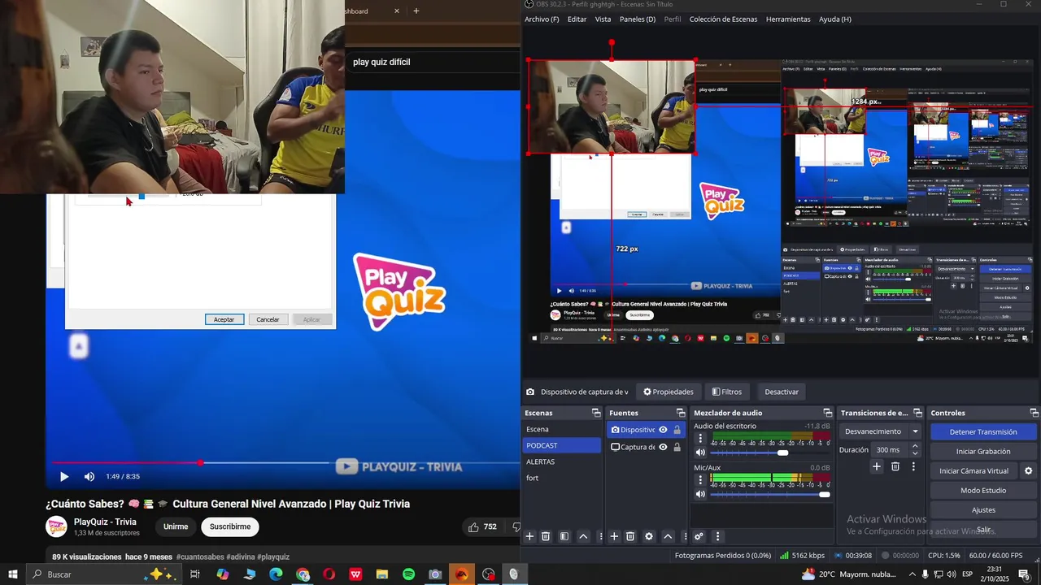Click Unirme button on YouTube
Image resolution: width=1041 pixels, height=585 pixels.
(176, 526)
